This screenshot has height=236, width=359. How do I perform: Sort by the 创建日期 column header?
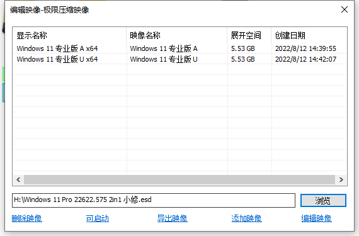309,35
